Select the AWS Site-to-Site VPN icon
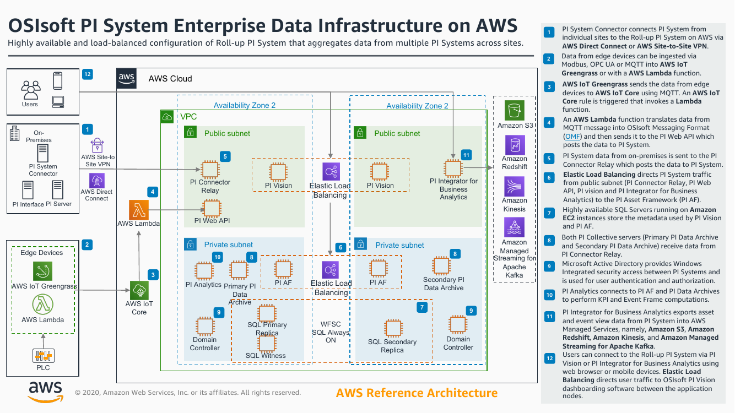This screenshot has width=735, height=413. tap(98, 145)
